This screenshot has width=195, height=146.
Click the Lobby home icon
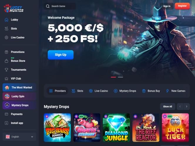6,20
